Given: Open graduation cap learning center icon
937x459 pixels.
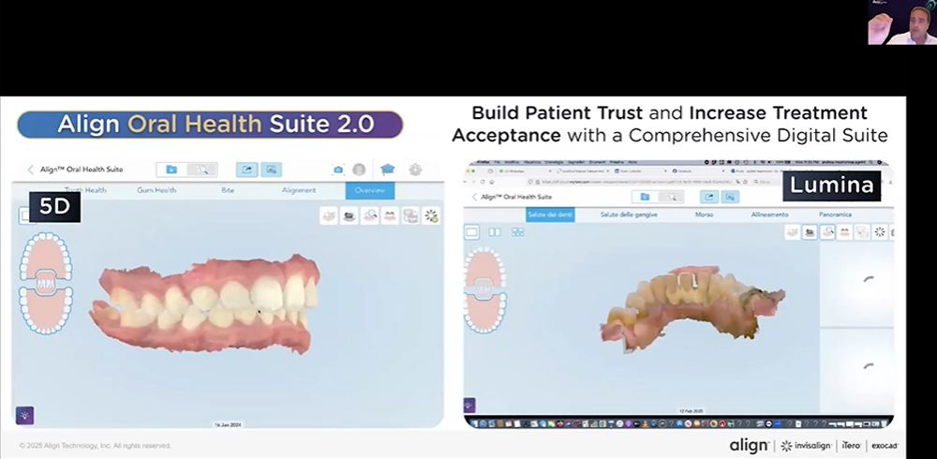Looking at the screenshot, I should [x=388, y=170].
